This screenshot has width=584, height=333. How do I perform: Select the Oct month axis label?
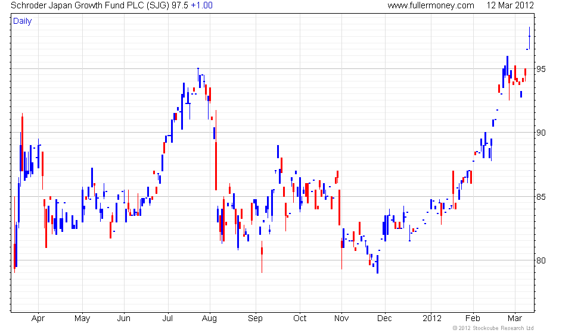click(x=300, y=319)
